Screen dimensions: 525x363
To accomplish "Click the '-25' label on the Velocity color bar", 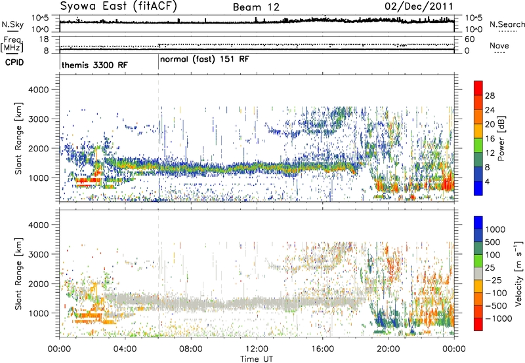I will [495, 280].
